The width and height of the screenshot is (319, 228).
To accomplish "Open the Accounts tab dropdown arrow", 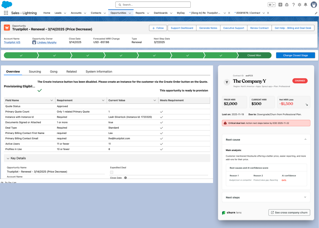I will 85,13.
